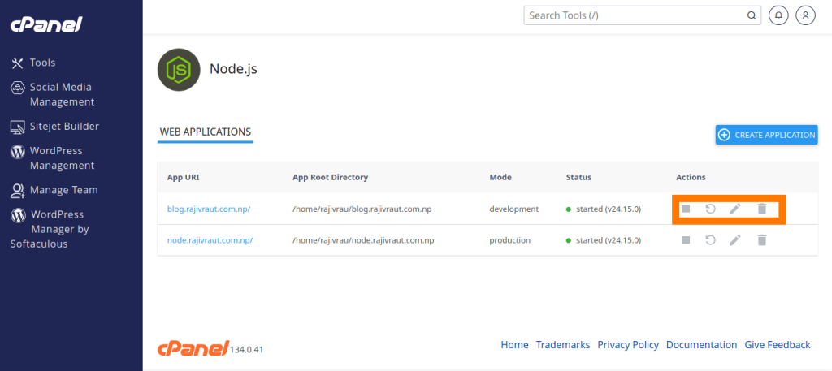
Task: Click the production mode cell
Action: 510,240
